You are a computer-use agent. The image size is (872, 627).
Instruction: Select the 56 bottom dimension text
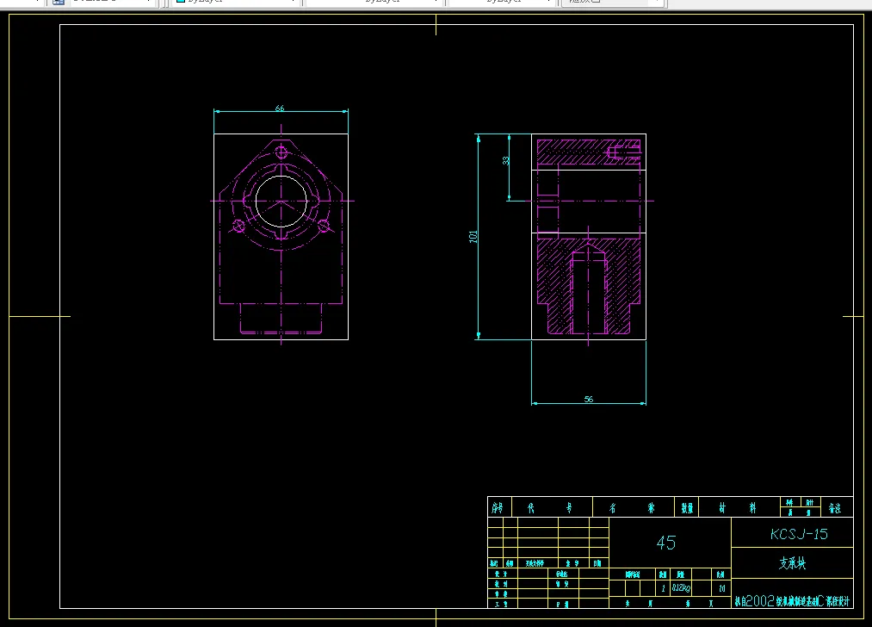589,399
